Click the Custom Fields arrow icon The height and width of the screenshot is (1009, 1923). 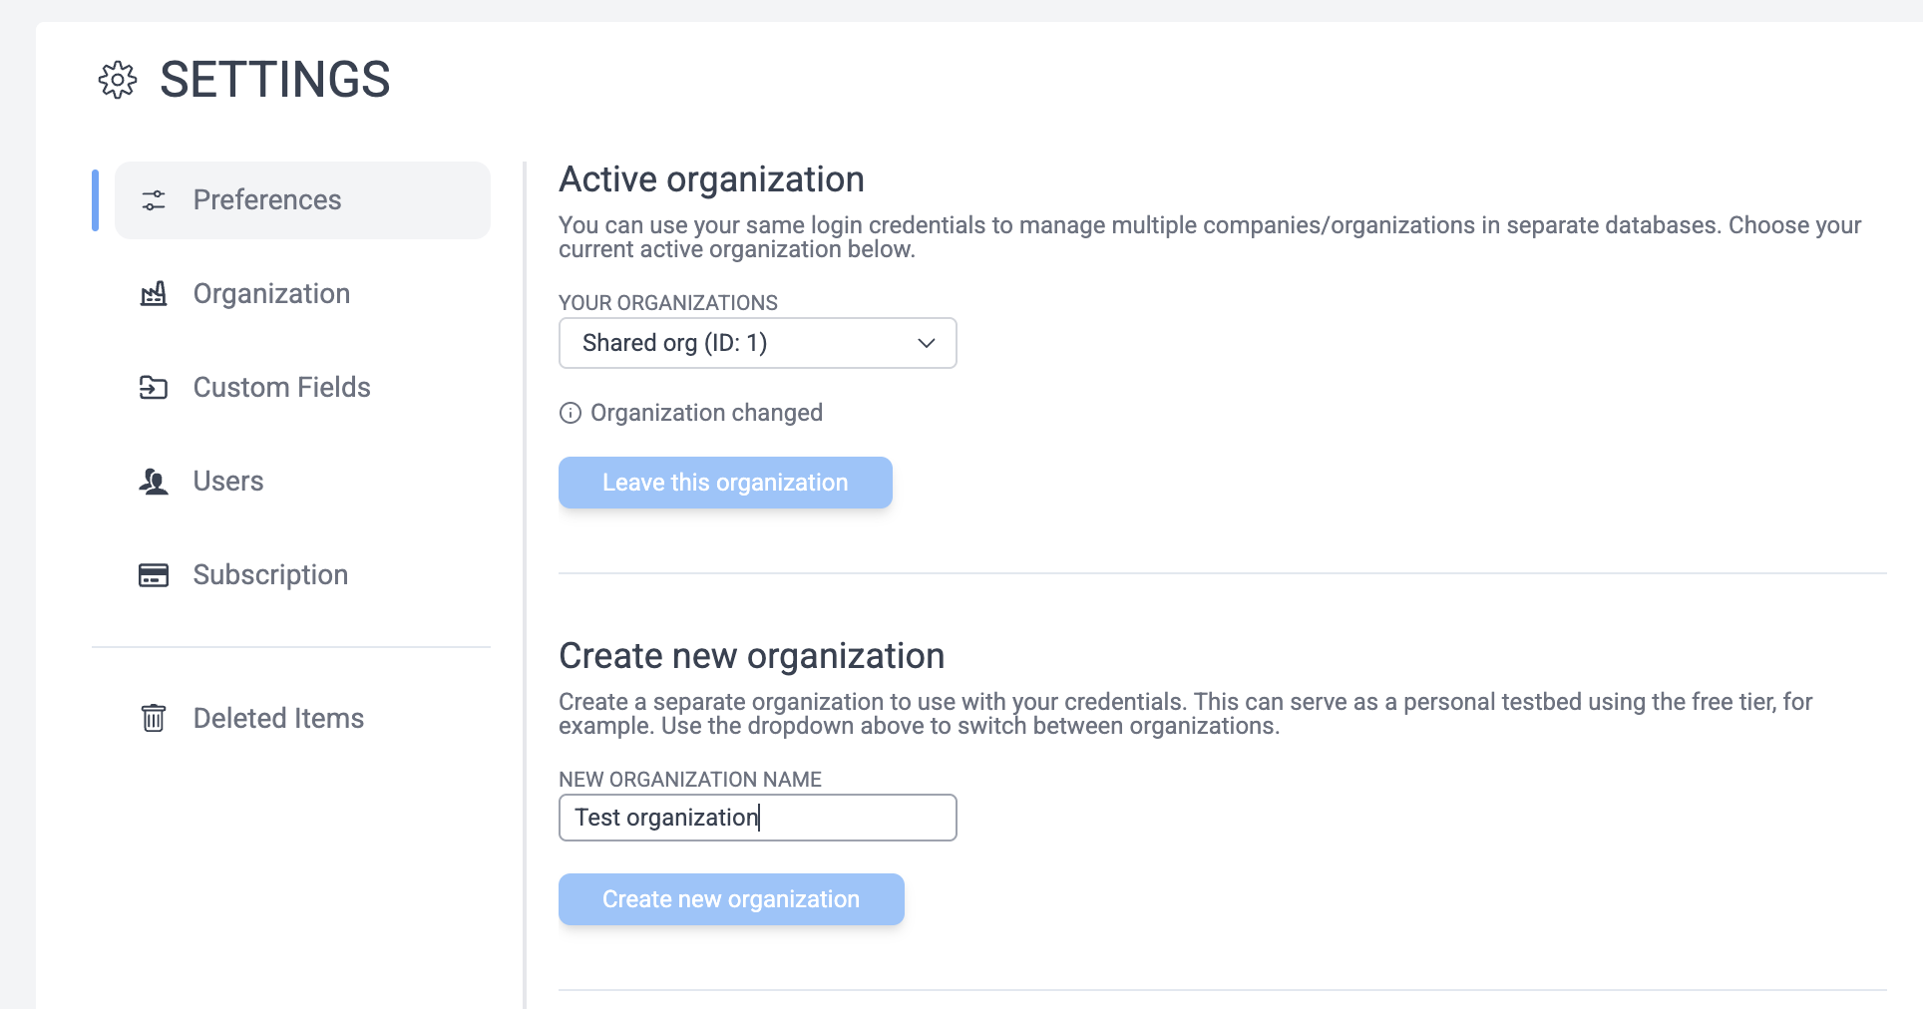tap(154, 388)
